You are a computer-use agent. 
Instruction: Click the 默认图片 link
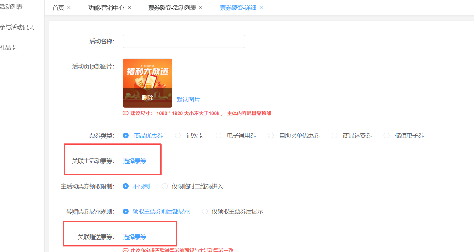(188, 100)
